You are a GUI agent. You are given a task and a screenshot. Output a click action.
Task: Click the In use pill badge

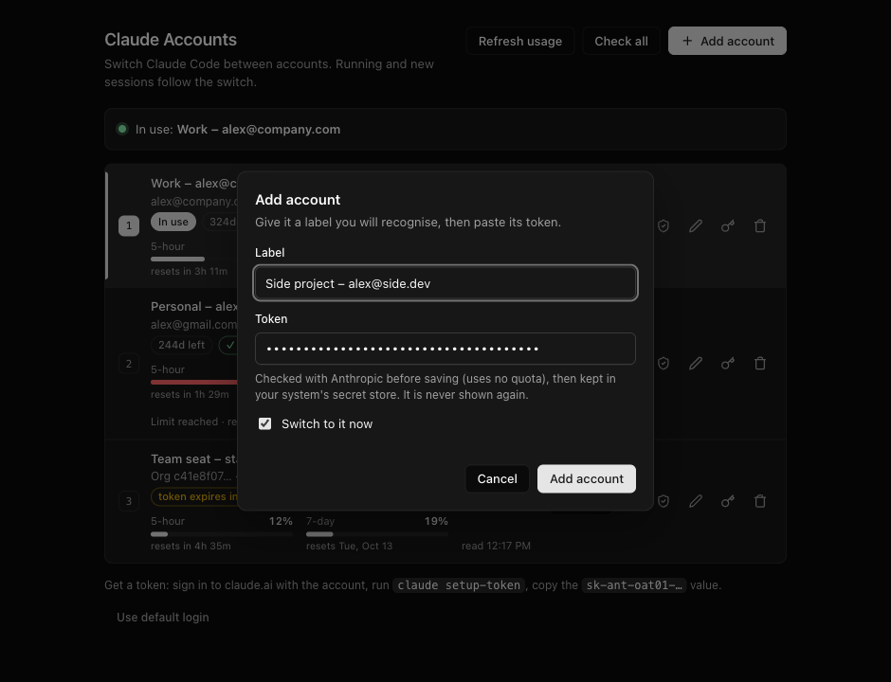pos(173,222)
